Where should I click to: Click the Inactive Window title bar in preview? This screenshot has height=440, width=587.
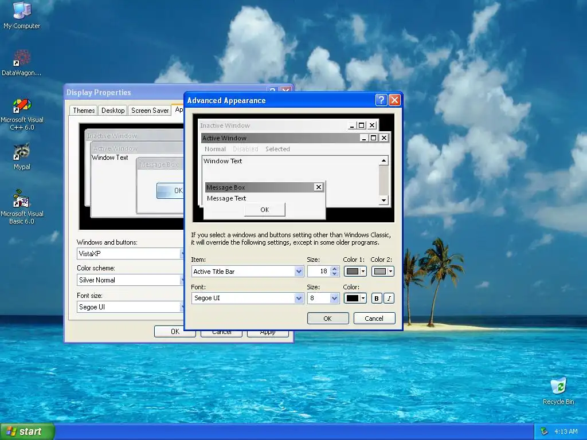coord(273,125)
